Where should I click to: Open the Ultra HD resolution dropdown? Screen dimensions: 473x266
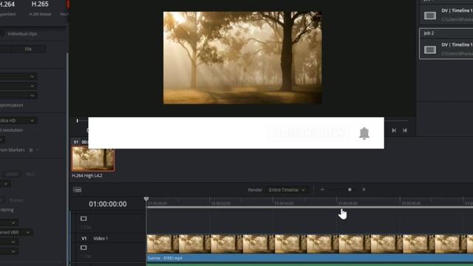click(x=18, y=120)
